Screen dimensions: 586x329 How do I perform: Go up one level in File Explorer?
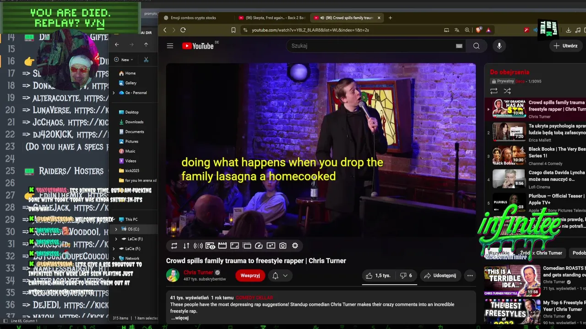tap(146, 45)
